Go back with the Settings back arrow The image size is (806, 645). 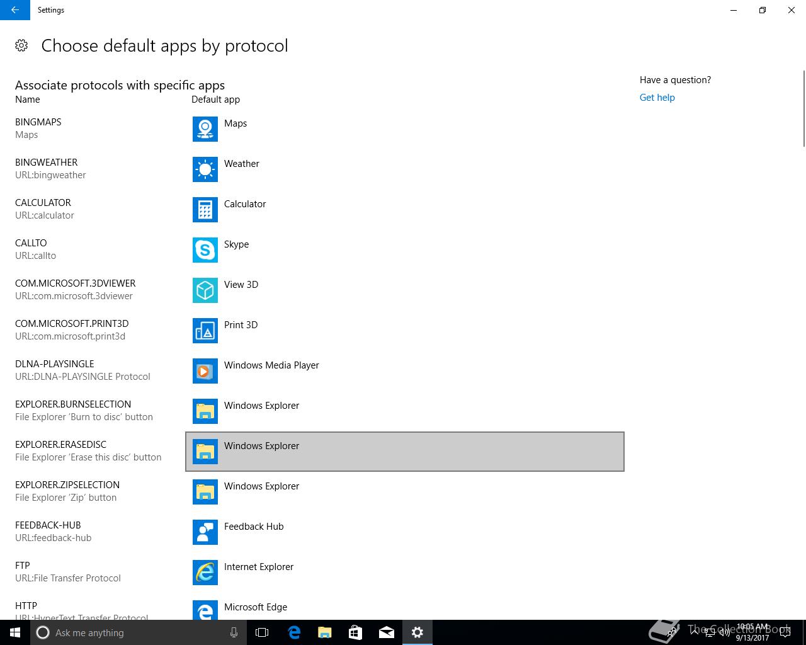coord(15,10)
